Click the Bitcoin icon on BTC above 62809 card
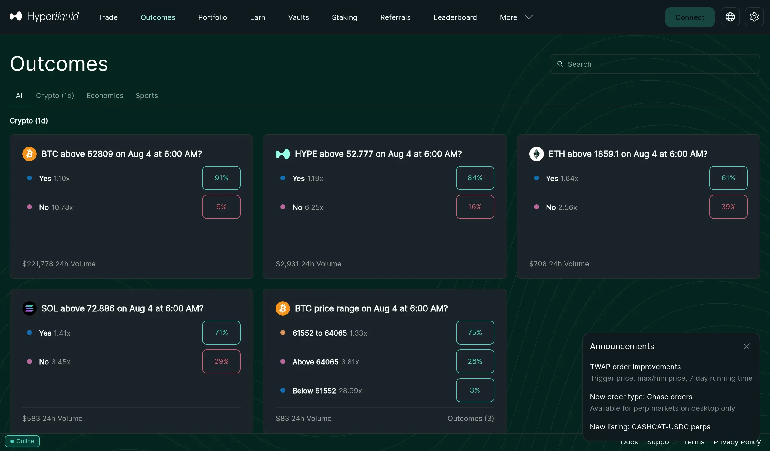 point(29,154)
